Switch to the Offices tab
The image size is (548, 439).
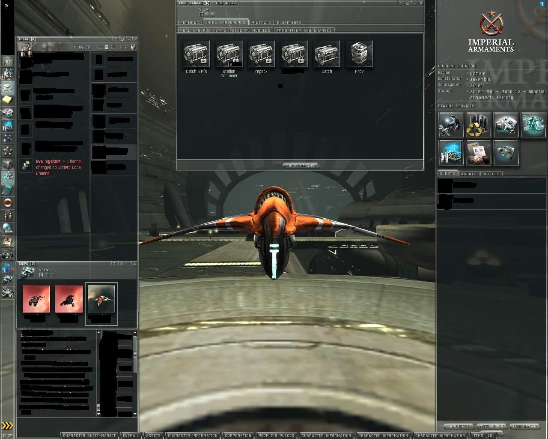tap(491, 174)
